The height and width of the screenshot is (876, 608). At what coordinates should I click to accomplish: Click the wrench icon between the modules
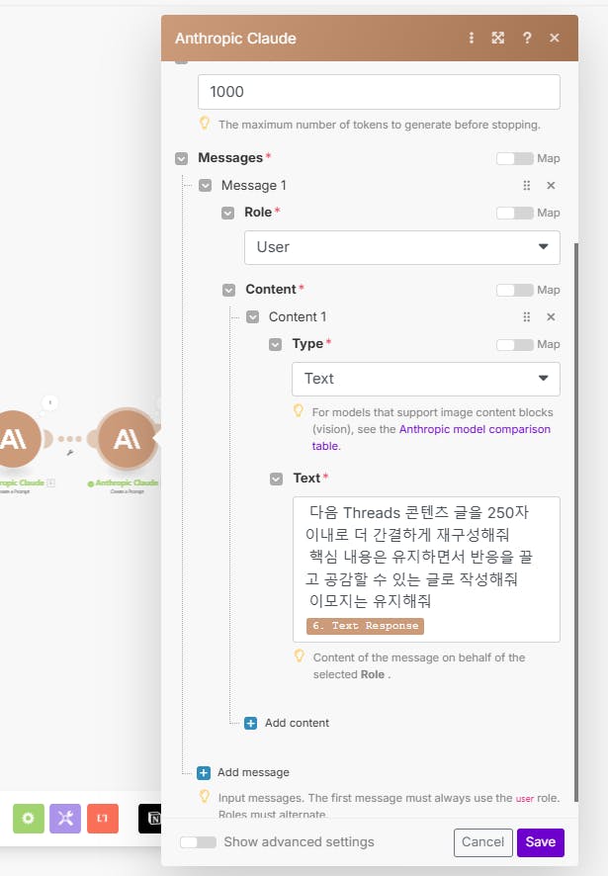(x=70, y=453)
